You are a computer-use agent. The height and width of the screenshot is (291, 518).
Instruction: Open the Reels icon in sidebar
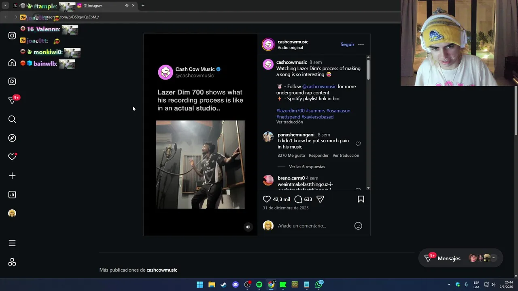pyautogui.click(x=12, y=81)
